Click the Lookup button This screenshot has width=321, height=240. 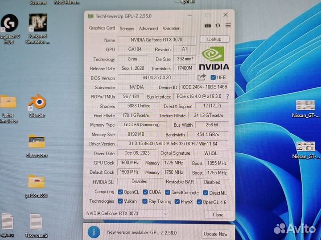[214, 39]
